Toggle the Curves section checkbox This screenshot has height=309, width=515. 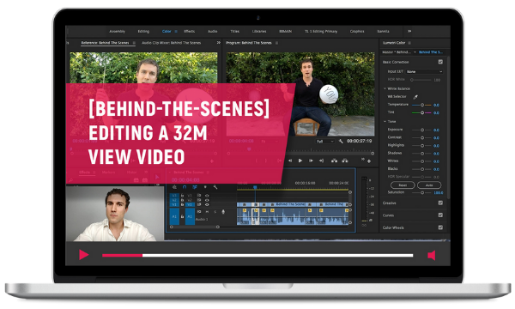pyautogui.click(x=440, y=215)
